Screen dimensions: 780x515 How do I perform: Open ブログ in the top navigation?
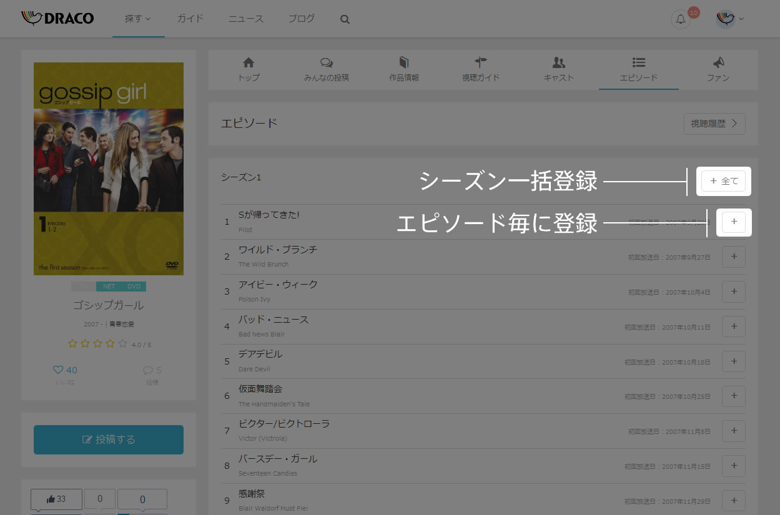(301, 19)
